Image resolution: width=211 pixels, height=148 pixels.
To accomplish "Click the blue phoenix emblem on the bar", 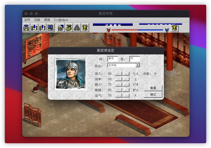I will pos(167,30).
